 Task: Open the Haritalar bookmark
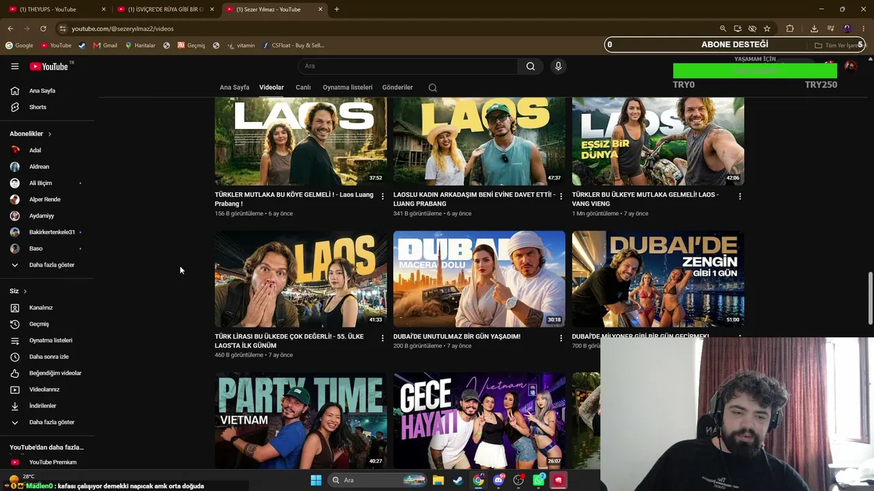point(140,46)
